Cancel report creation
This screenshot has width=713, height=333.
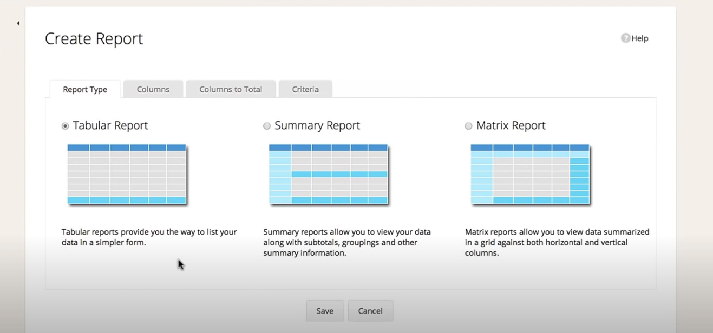tap(370, 311)
